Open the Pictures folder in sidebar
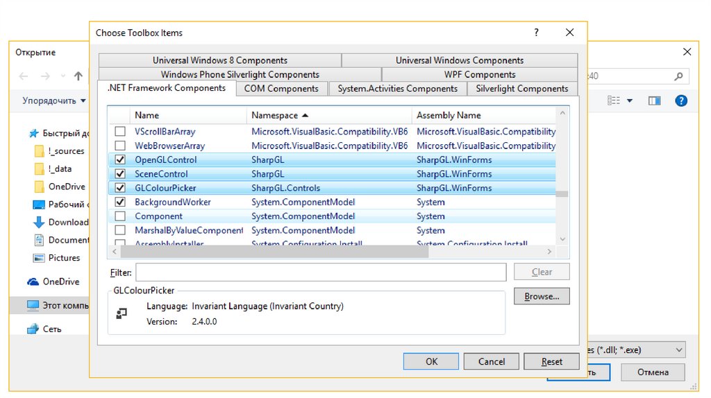This screenshot has width=711, height=398. tap(64, 258)
